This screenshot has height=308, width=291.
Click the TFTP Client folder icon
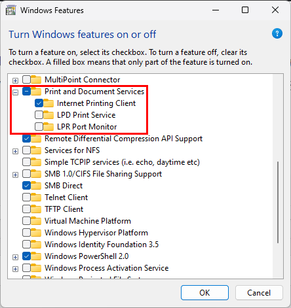[36, 209]
